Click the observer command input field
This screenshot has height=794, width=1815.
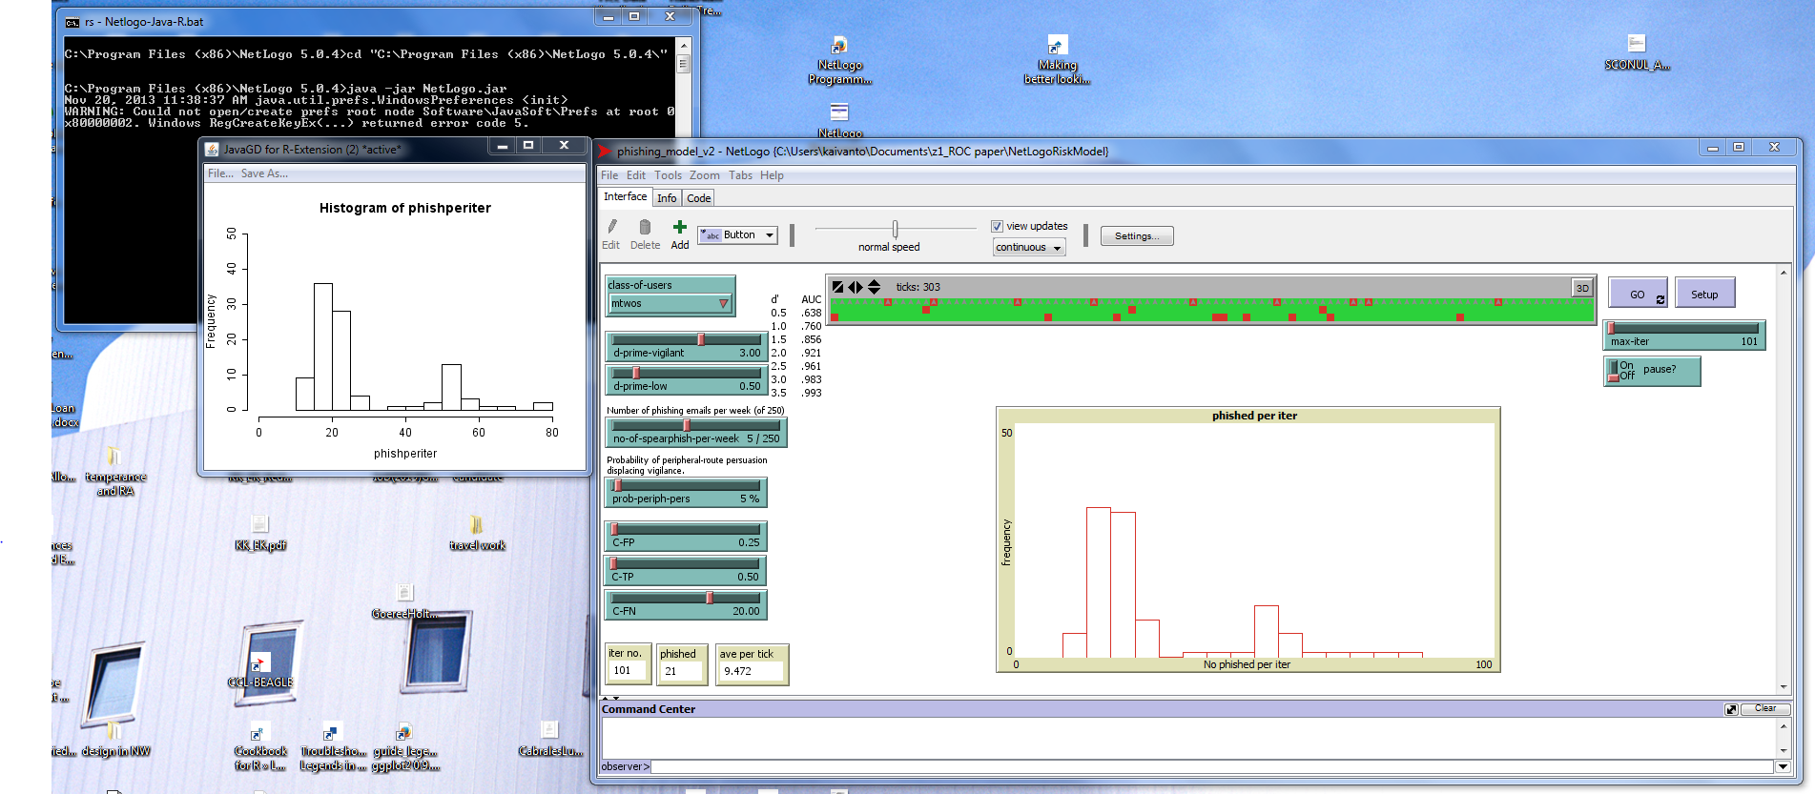coord(1211,766)
